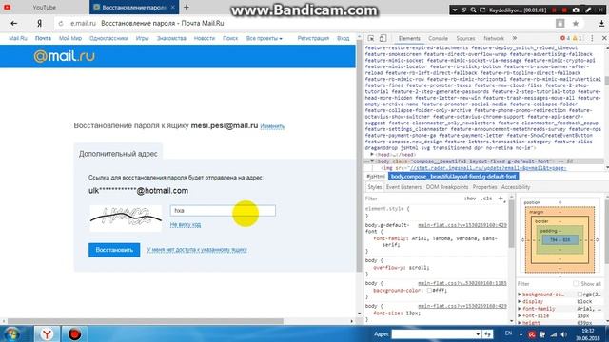Click У меня нет доступа link

(197, 250)
